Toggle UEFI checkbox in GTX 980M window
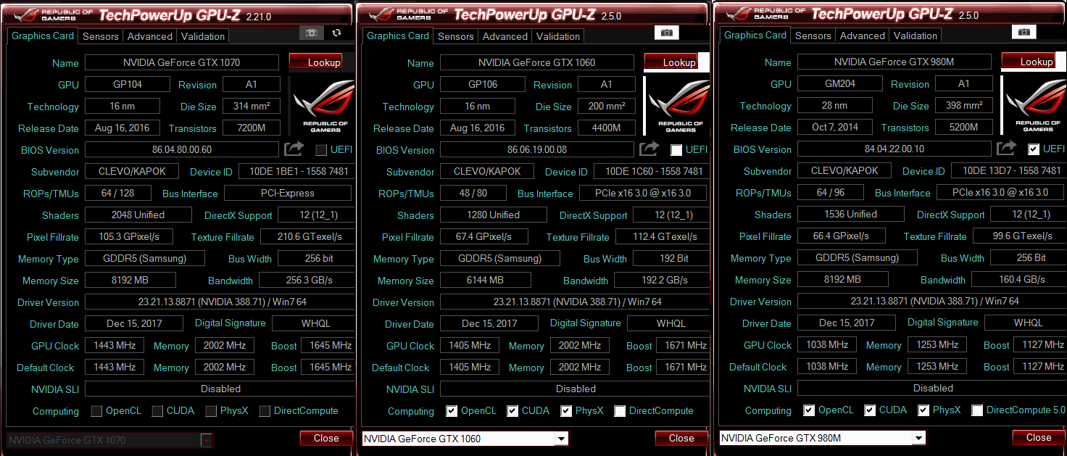The width and height of the screenshot is (1067, 456). pyautogui.click(x=1034, y=149)
